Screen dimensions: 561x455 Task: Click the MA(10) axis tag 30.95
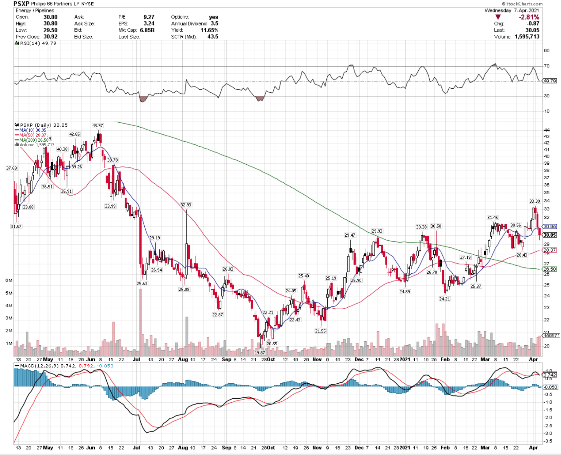[549, 226]
